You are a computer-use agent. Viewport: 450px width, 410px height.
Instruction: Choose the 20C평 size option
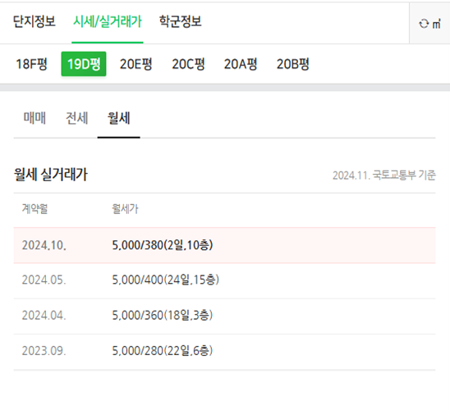[188, 64]
